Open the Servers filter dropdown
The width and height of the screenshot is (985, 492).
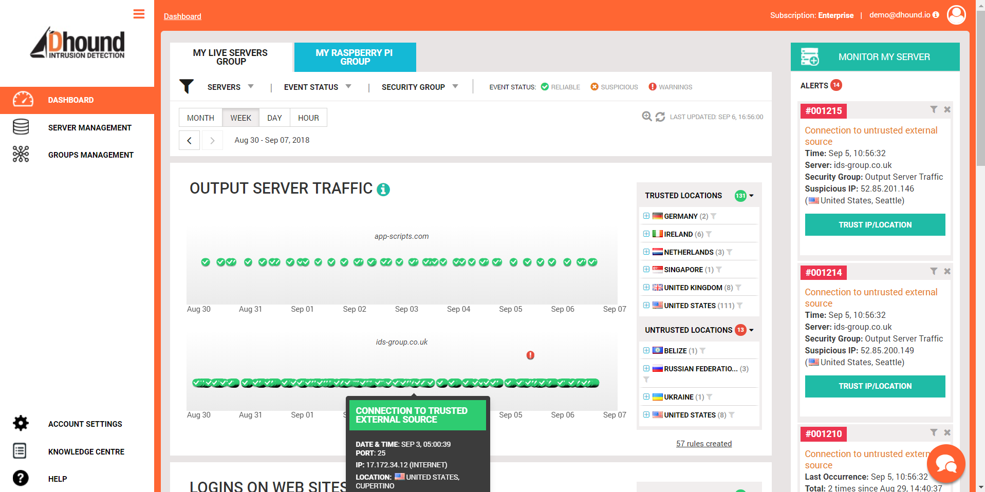pos(230,87)
